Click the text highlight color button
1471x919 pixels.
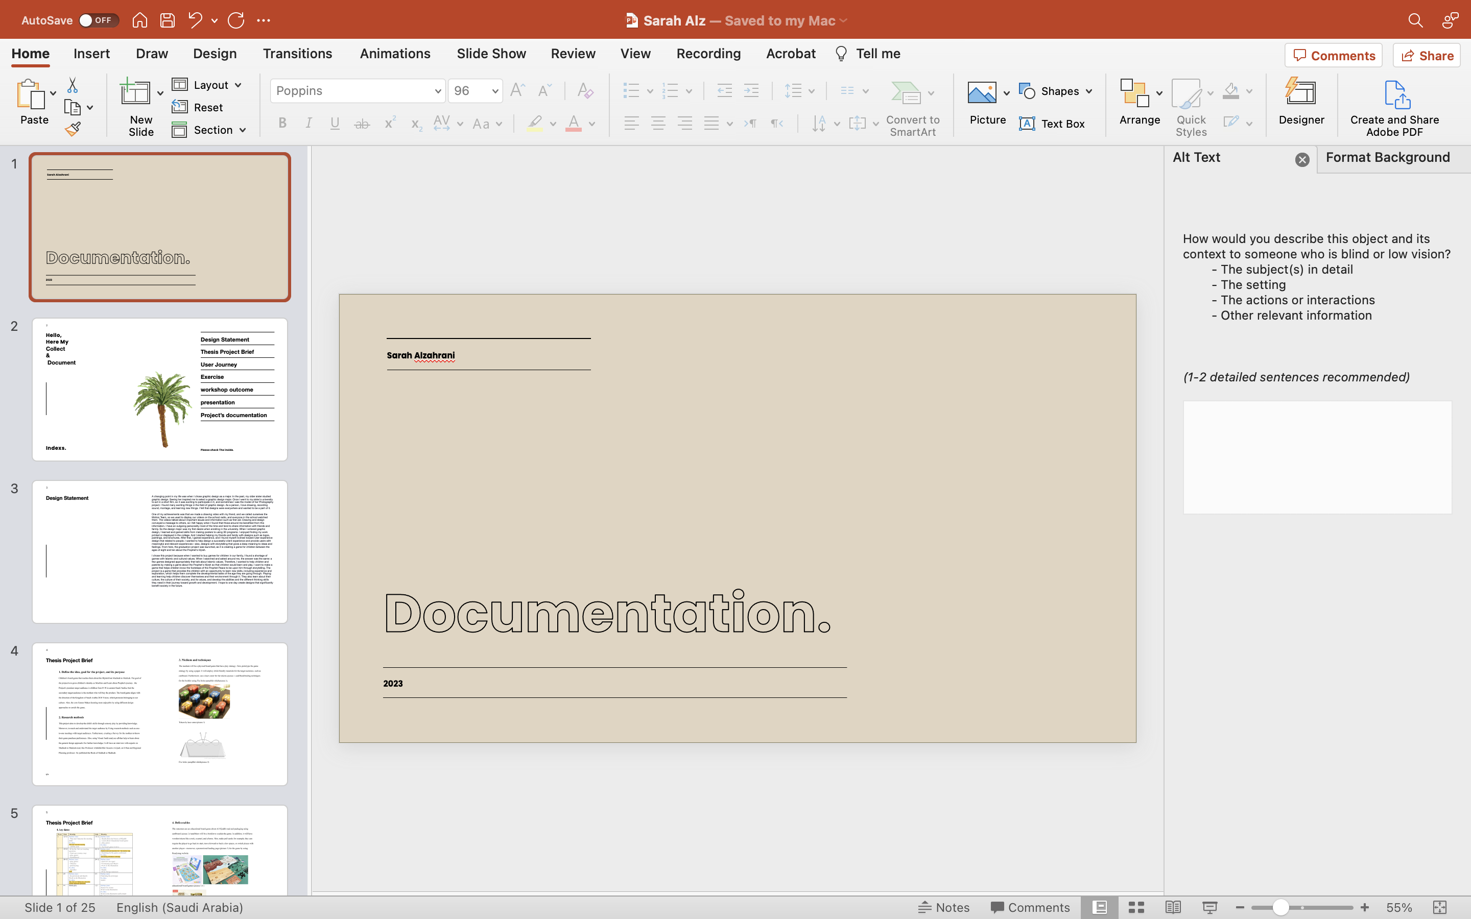tap(534, 124)
